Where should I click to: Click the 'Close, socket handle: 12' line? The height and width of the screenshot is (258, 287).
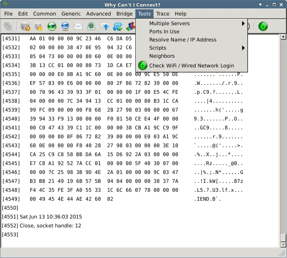click(x=50, y=225)
